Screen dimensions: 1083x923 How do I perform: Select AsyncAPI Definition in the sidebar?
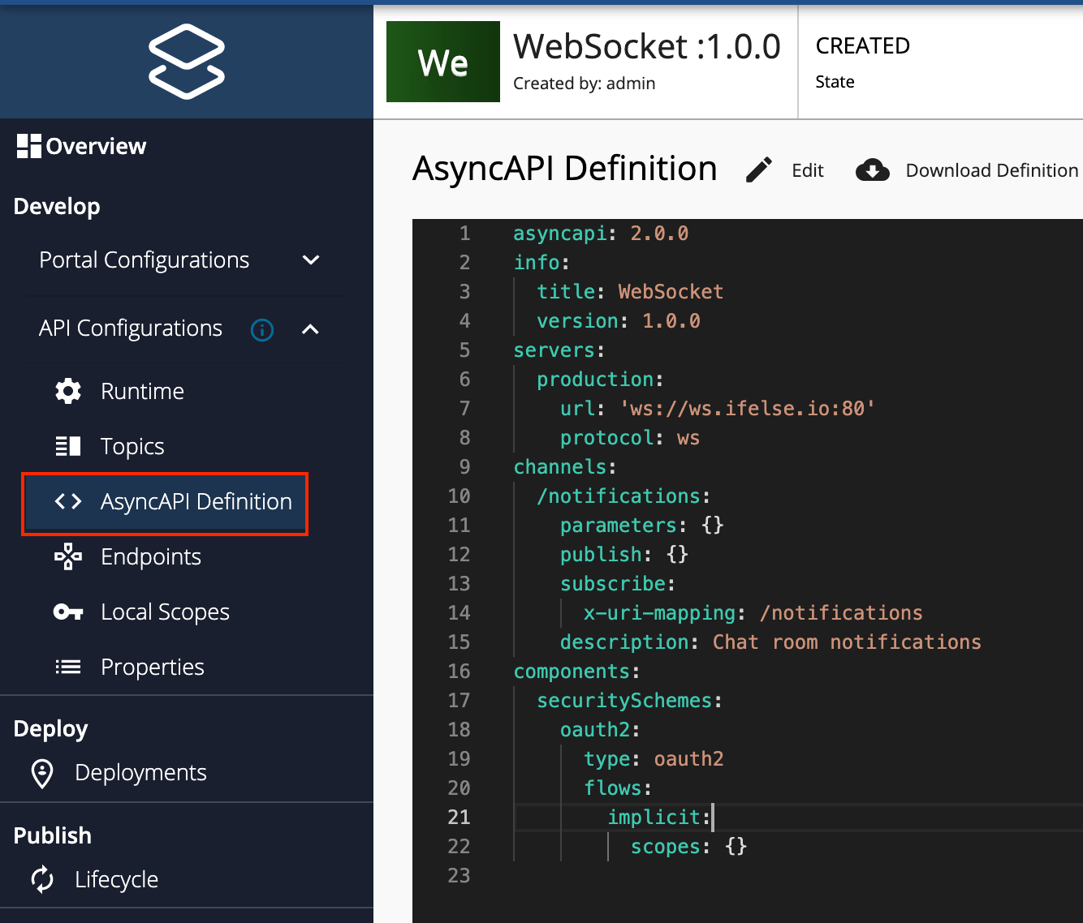point(165,502)
